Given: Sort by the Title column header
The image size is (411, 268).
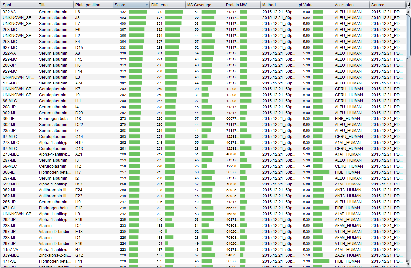Looking at the screenshot, I should (x=55, y=5).
